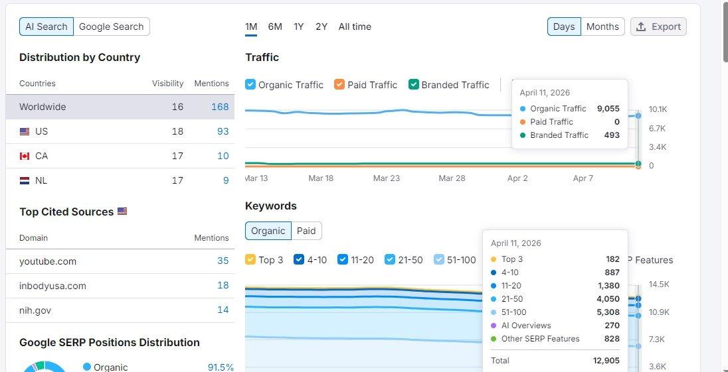Disable the Branded Traffic checkbox
This screenshot has width=728, height=372.
(x=414, y=84)
